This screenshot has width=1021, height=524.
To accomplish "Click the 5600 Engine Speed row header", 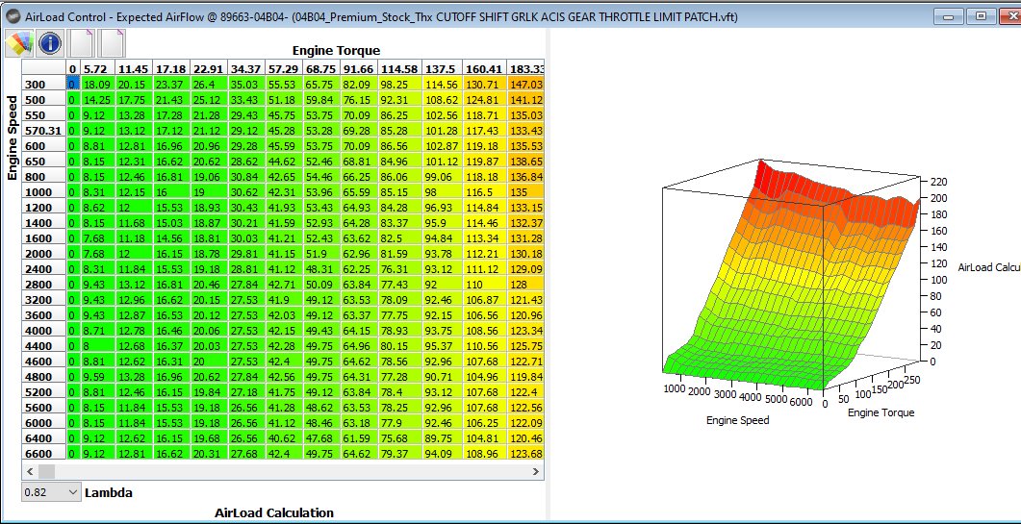I will [43, 407].
